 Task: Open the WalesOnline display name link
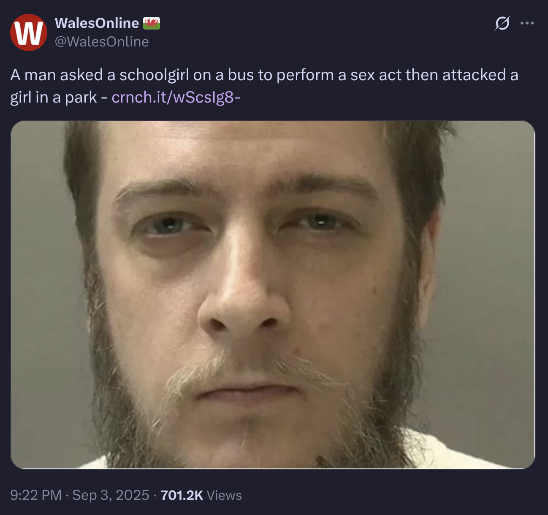[x=97, y=23]
